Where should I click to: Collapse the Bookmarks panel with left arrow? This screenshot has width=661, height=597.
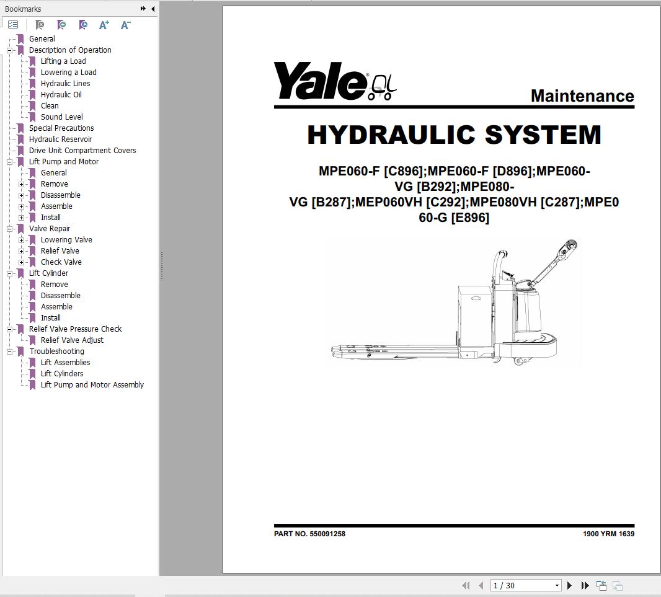[x=153, y=9]
